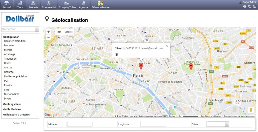The height and width of the screenshot is (132, 258).
Task: Open Outils Modules menu
Action: pyautogui.click(x=12, y=110)
